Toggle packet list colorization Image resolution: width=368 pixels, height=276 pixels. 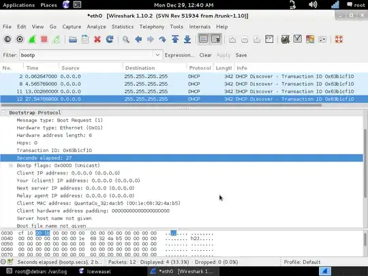[x=203, y=39]
